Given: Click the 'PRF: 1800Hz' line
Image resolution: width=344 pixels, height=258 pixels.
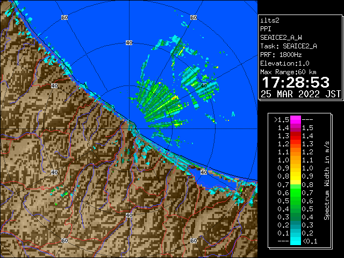Looking at the screenshot, I should [x=281, y=55].
